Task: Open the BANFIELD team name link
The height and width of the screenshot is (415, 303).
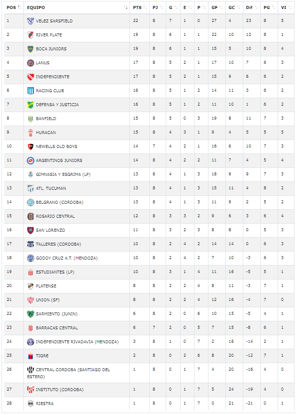Action: (46, 119)
